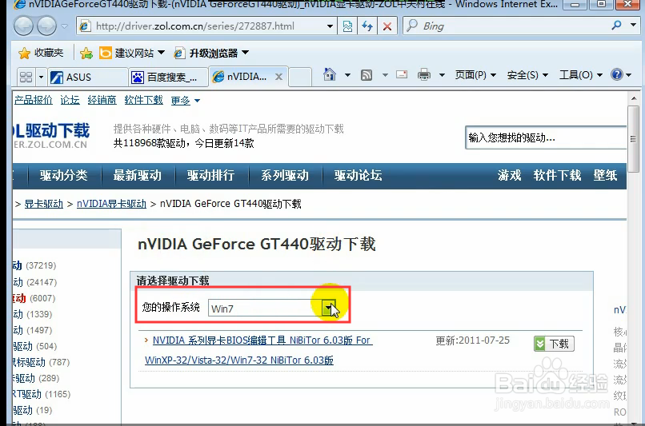This screenshot has height=426, width=645.
Task: Click the Compatibility View icon
Action: tap(347, 26)
